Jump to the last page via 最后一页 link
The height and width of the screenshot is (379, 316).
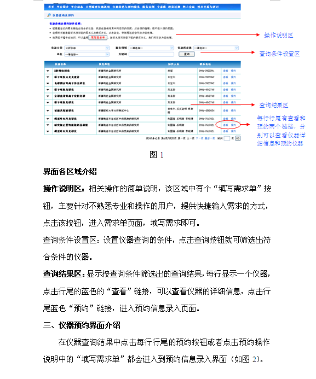[x=210, y=138]
